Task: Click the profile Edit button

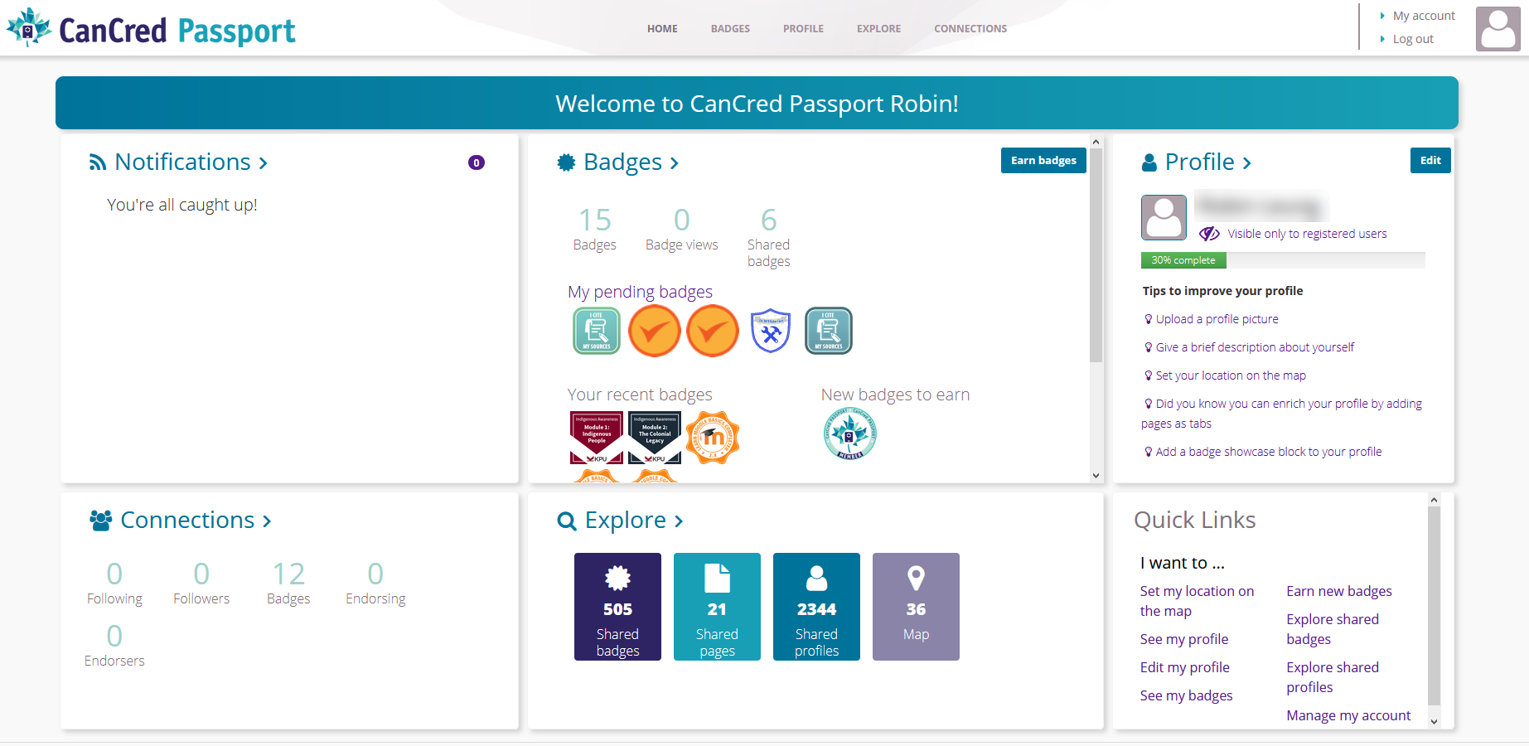Action: click(x=1430, y=161)
